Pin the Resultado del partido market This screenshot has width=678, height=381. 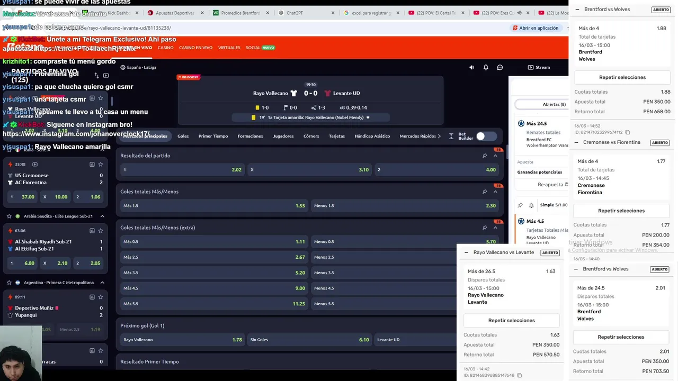[485, 156]
